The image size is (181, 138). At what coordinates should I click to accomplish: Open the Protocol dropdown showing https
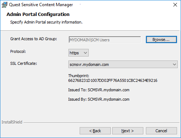[x=79, y=53]
